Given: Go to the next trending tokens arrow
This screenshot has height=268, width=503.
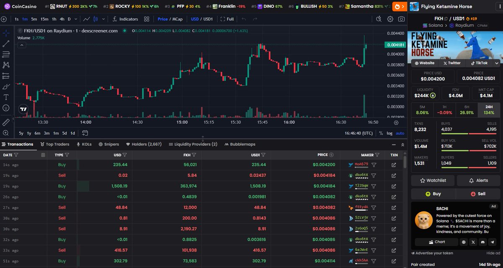Looking at the screenshot, I should click(402, 6).
